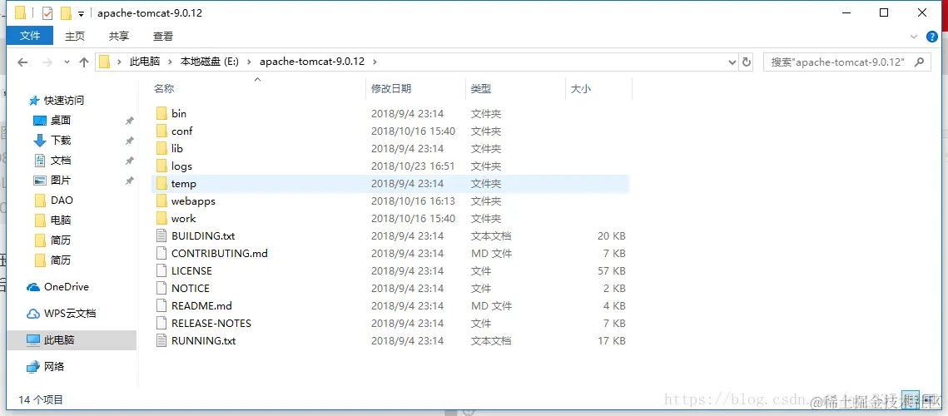Select 快速访问 in the navigation pane
The image size is (948, 416).
[63, 101]
